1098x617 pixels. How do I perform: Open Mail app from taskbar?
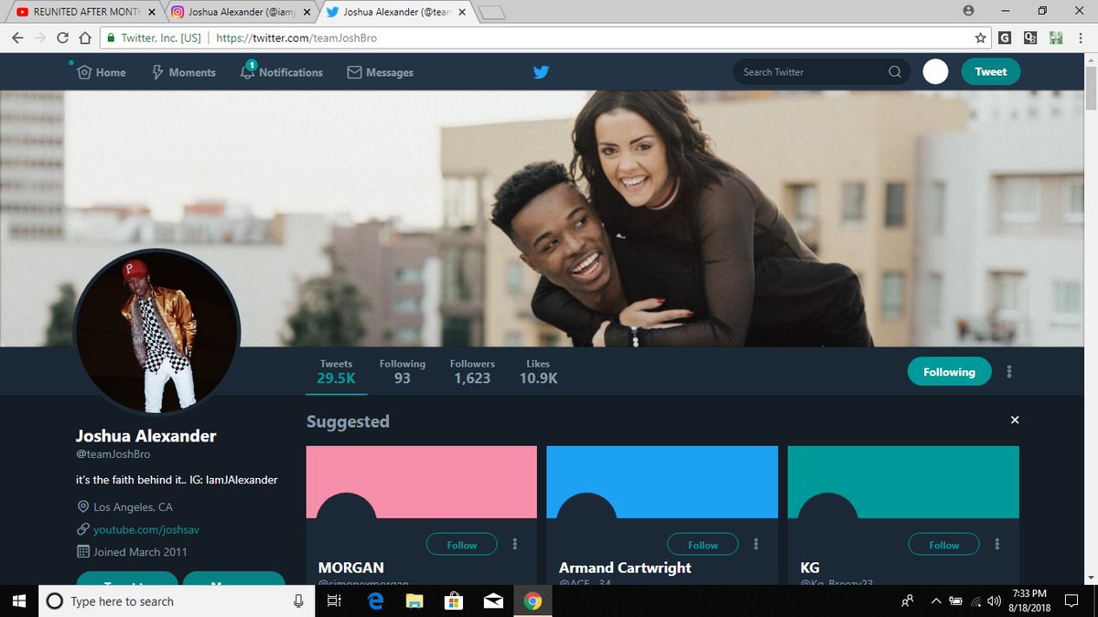click(494, 601)
